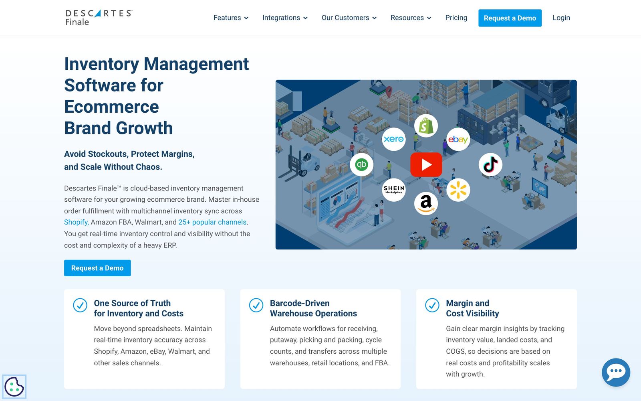Click the Shopify logo icon
This screenshot has width=641, height=401.
point(426,126)
